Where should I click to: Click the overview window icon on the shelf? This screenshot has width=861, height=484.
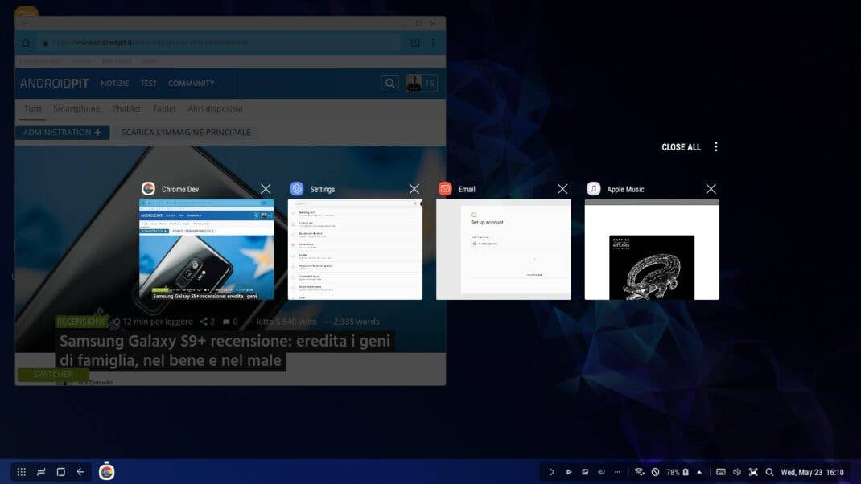pyautogui.click(x=60, y=472)
